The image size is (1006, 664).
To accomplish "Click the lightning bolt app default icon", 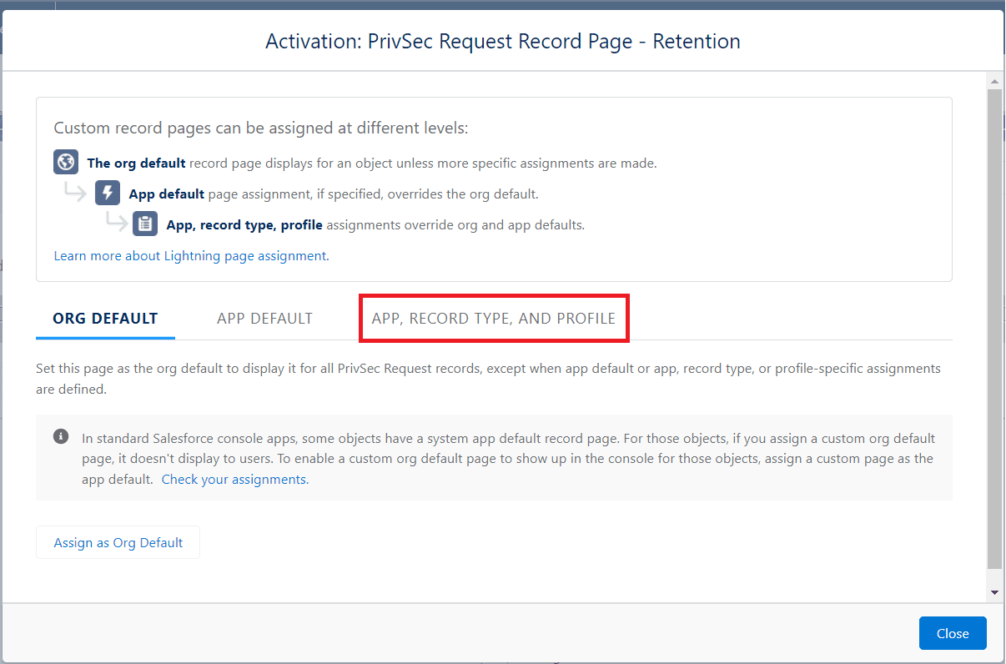I will click(x=107, y=193).
